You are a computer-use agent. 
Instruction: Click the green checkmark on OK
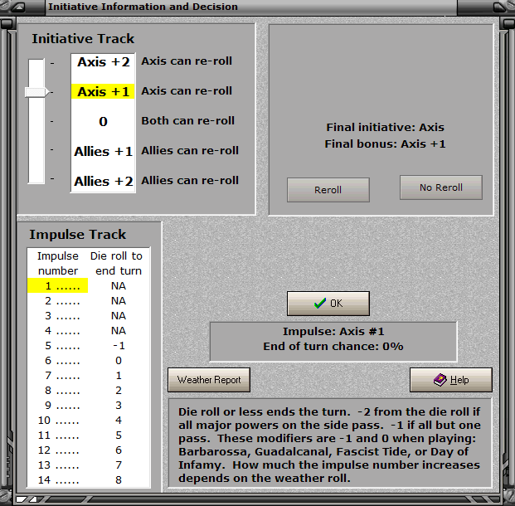pos(320,304)
